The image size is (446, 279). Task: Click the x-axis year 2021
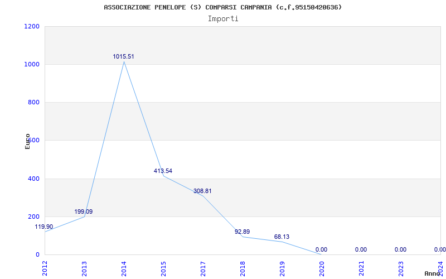click(361, 269)
